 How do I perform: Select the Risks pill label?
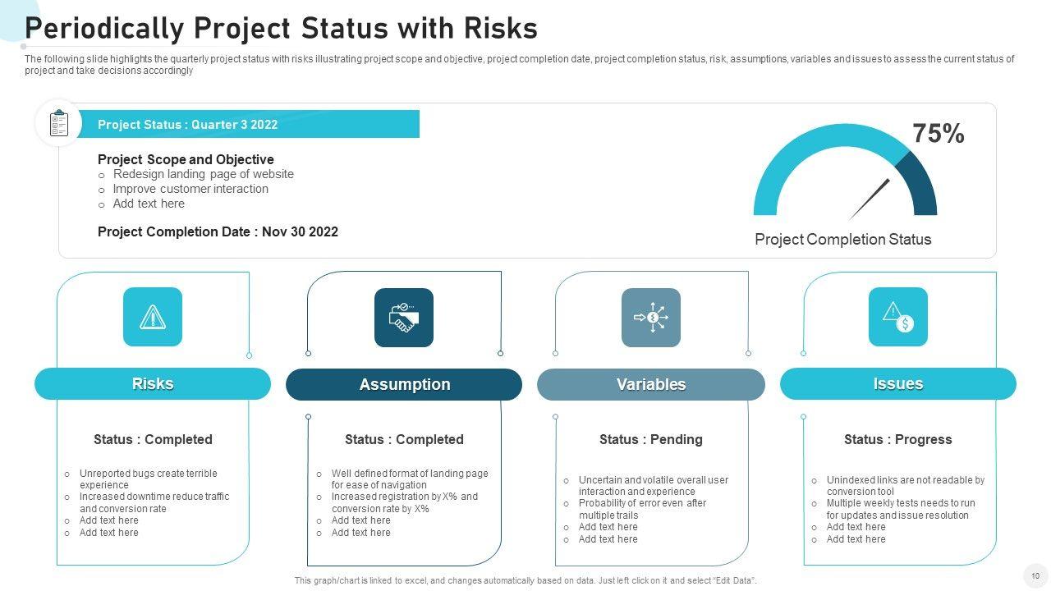tap(153, 384)
